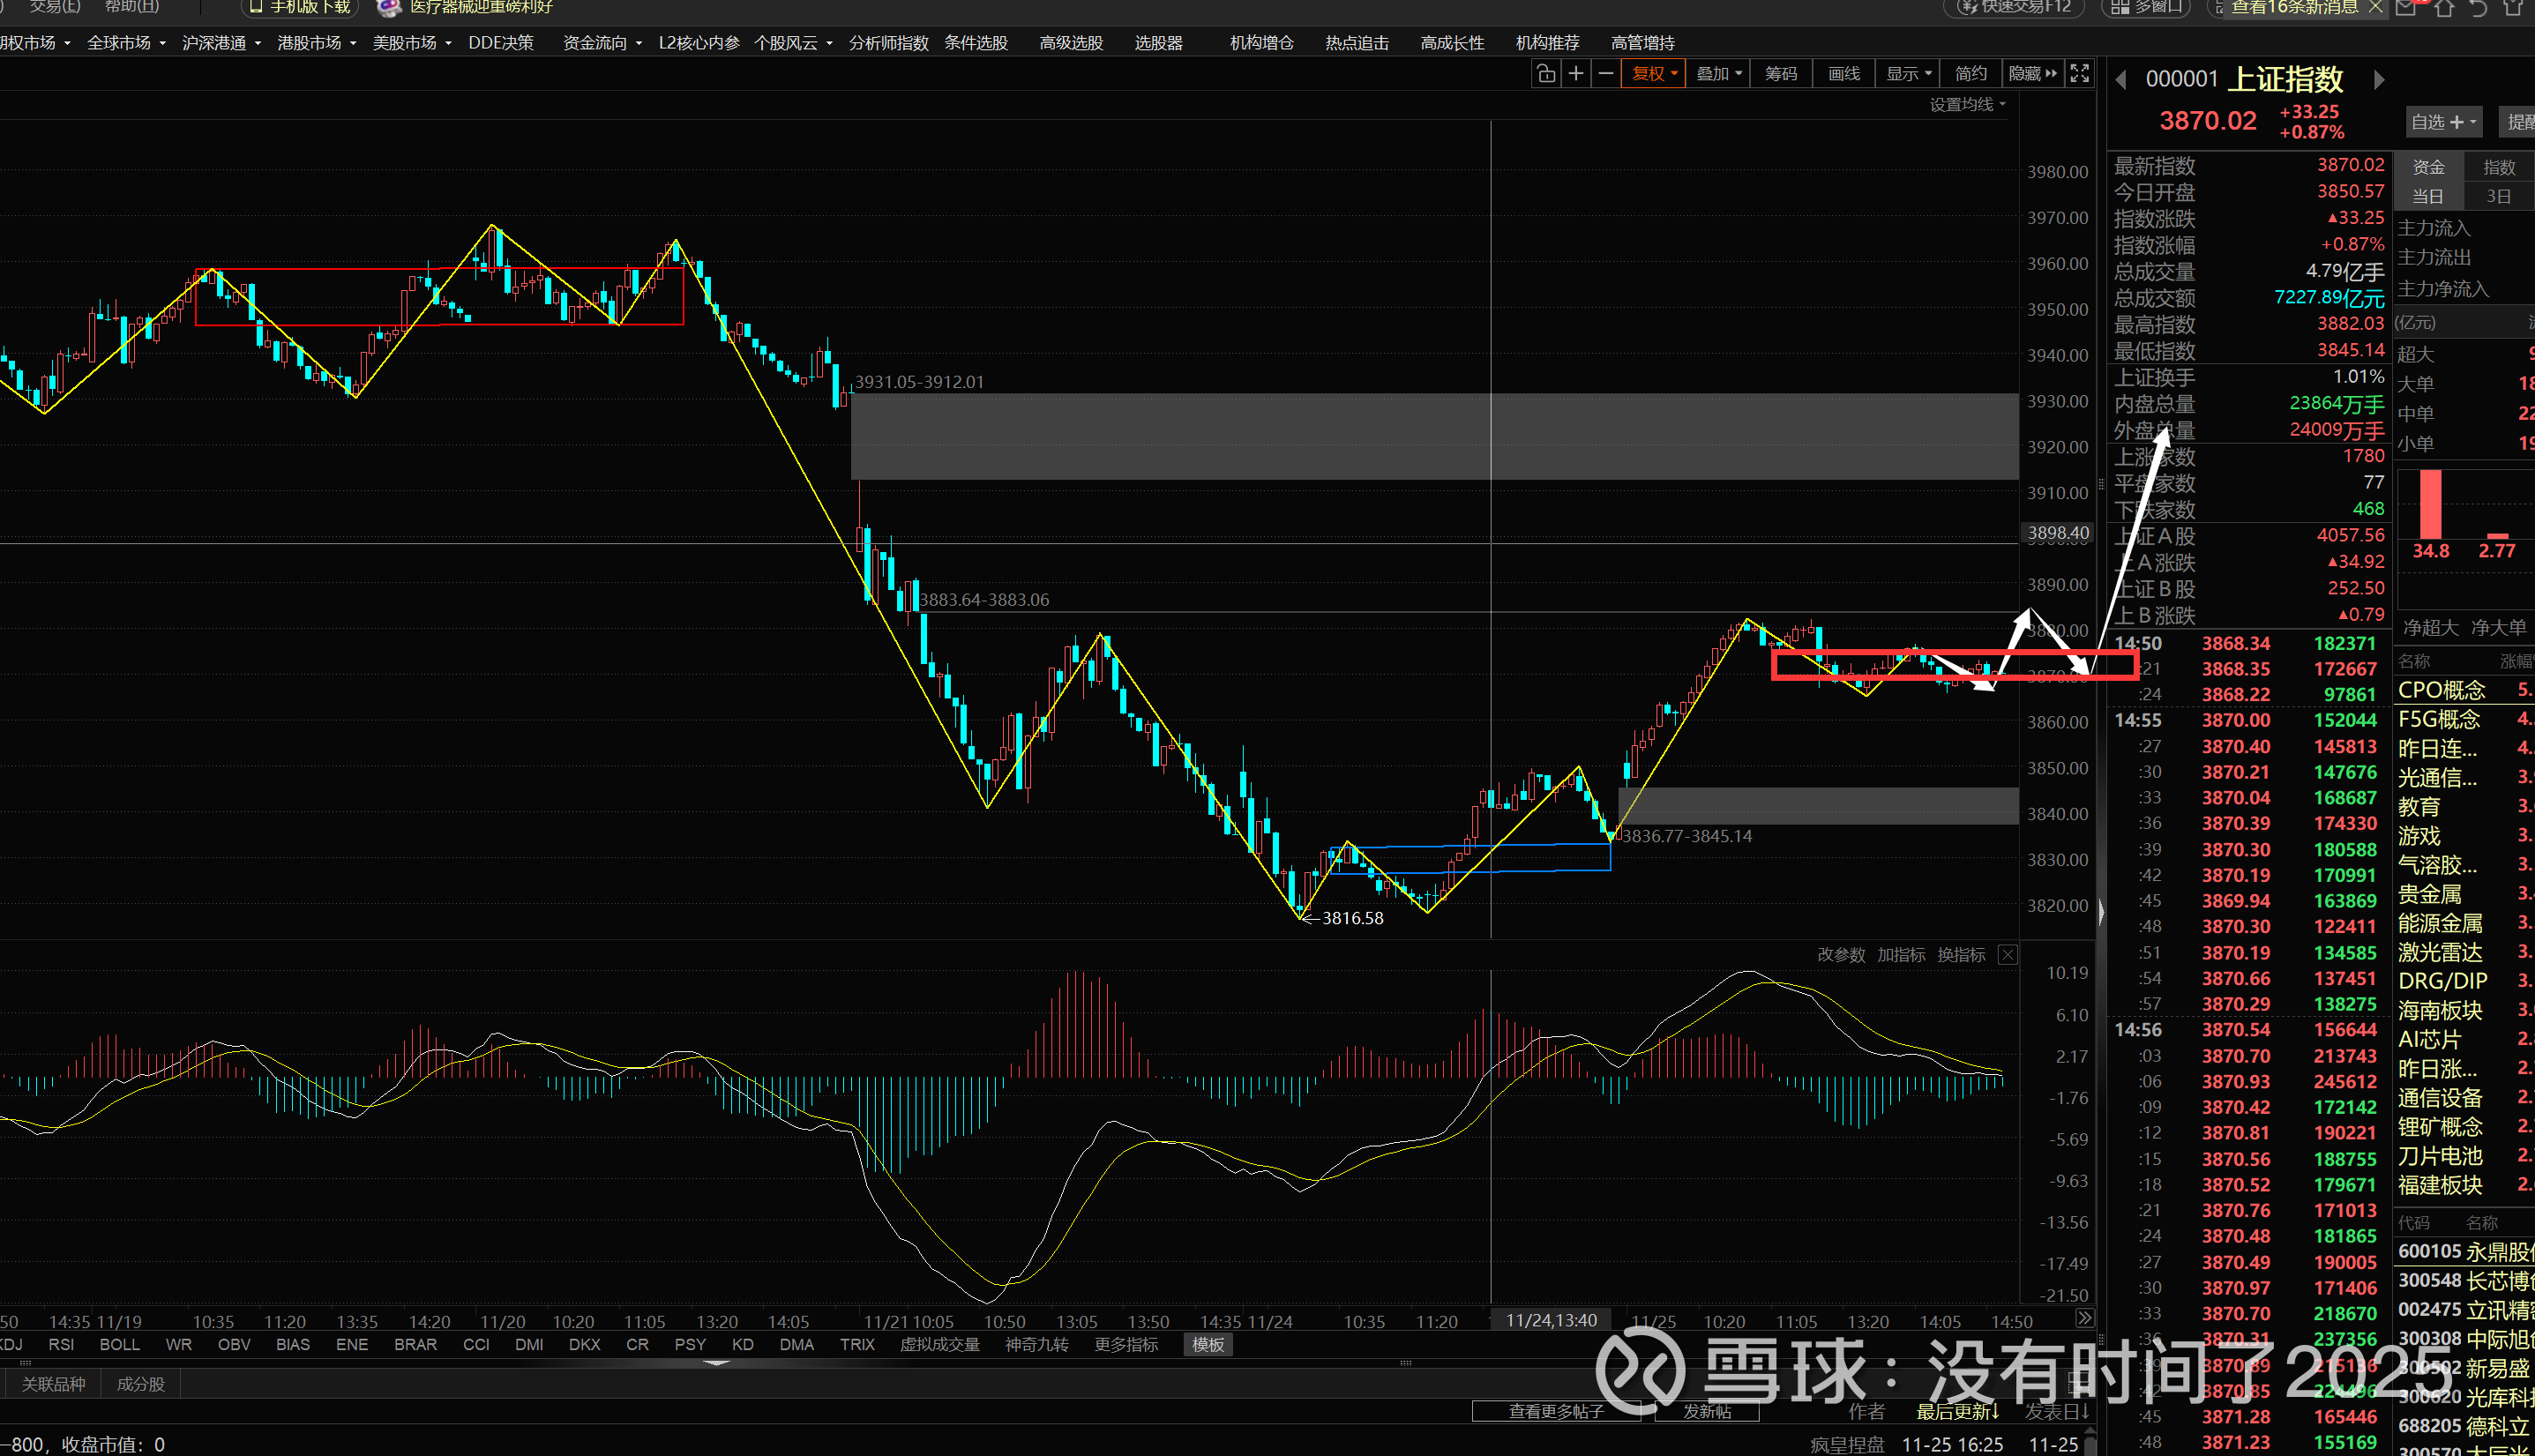
Task: Close the MACD indicator panel
Action: click(2007, 955)
